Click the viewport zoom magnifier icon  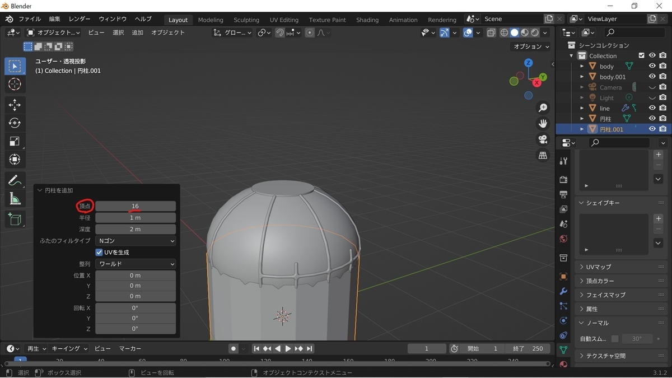[x=543, y=108]
